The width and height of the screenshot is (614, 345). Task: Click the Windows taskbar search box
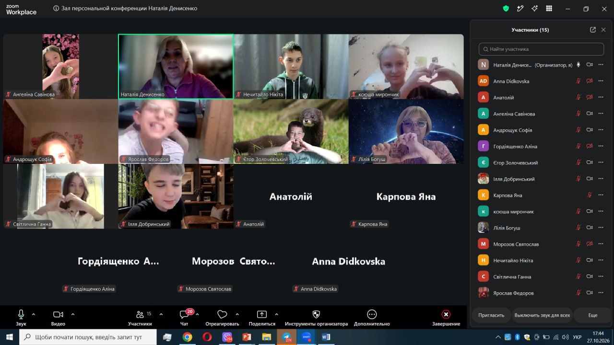[88, 337]
